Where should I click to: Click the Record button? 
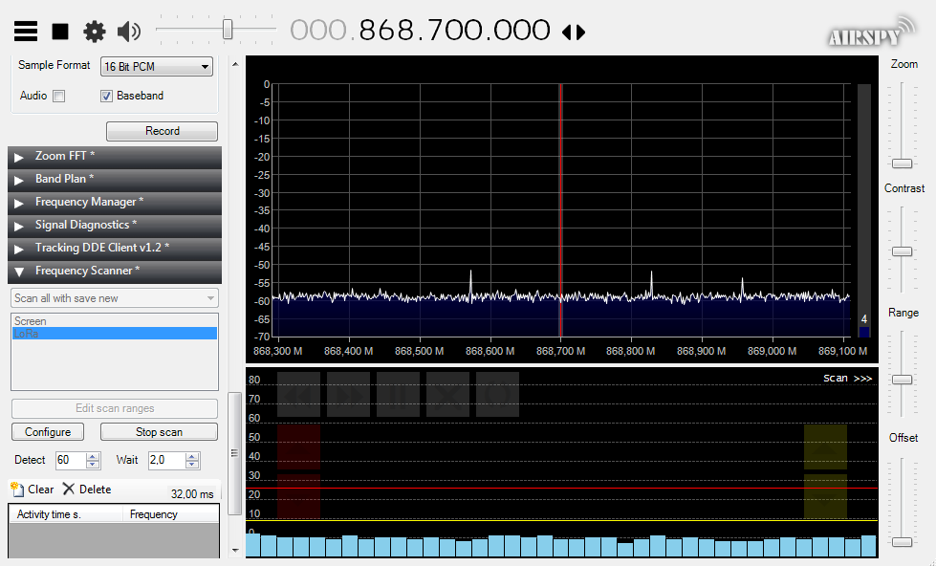[x=162, y=131]
